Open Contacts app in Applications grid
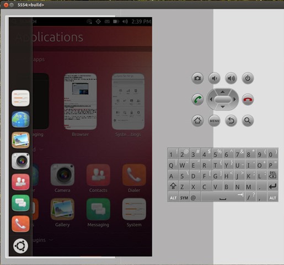Image resolution: width=284 pixels, height=265 pixels. click(98, 178)
